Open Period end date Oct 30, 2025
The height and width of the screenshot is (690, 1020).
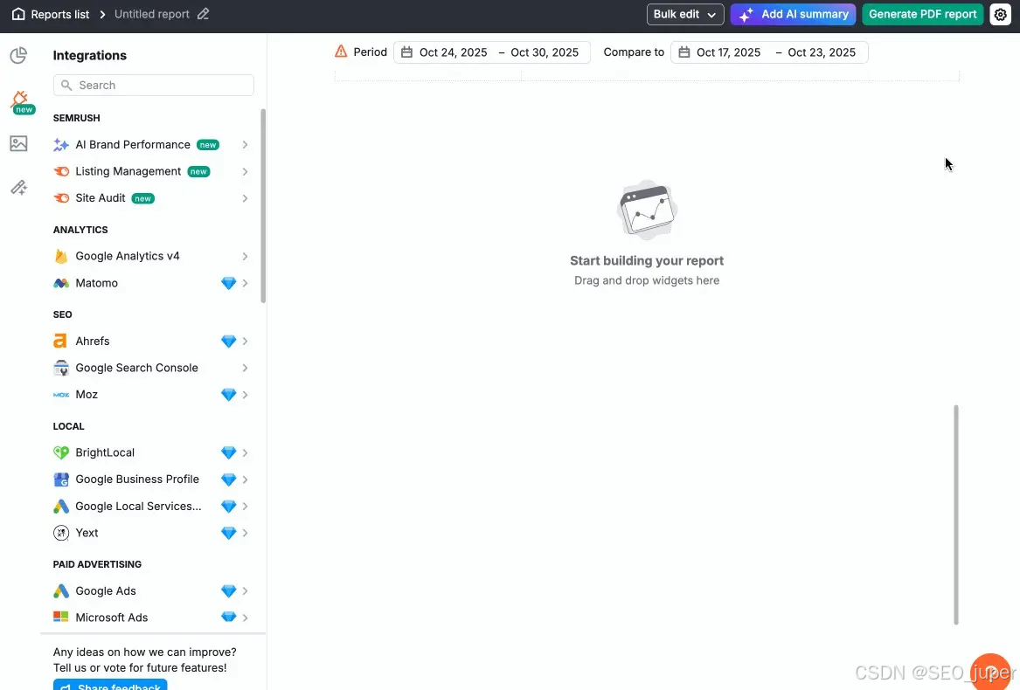click(545, 52)
